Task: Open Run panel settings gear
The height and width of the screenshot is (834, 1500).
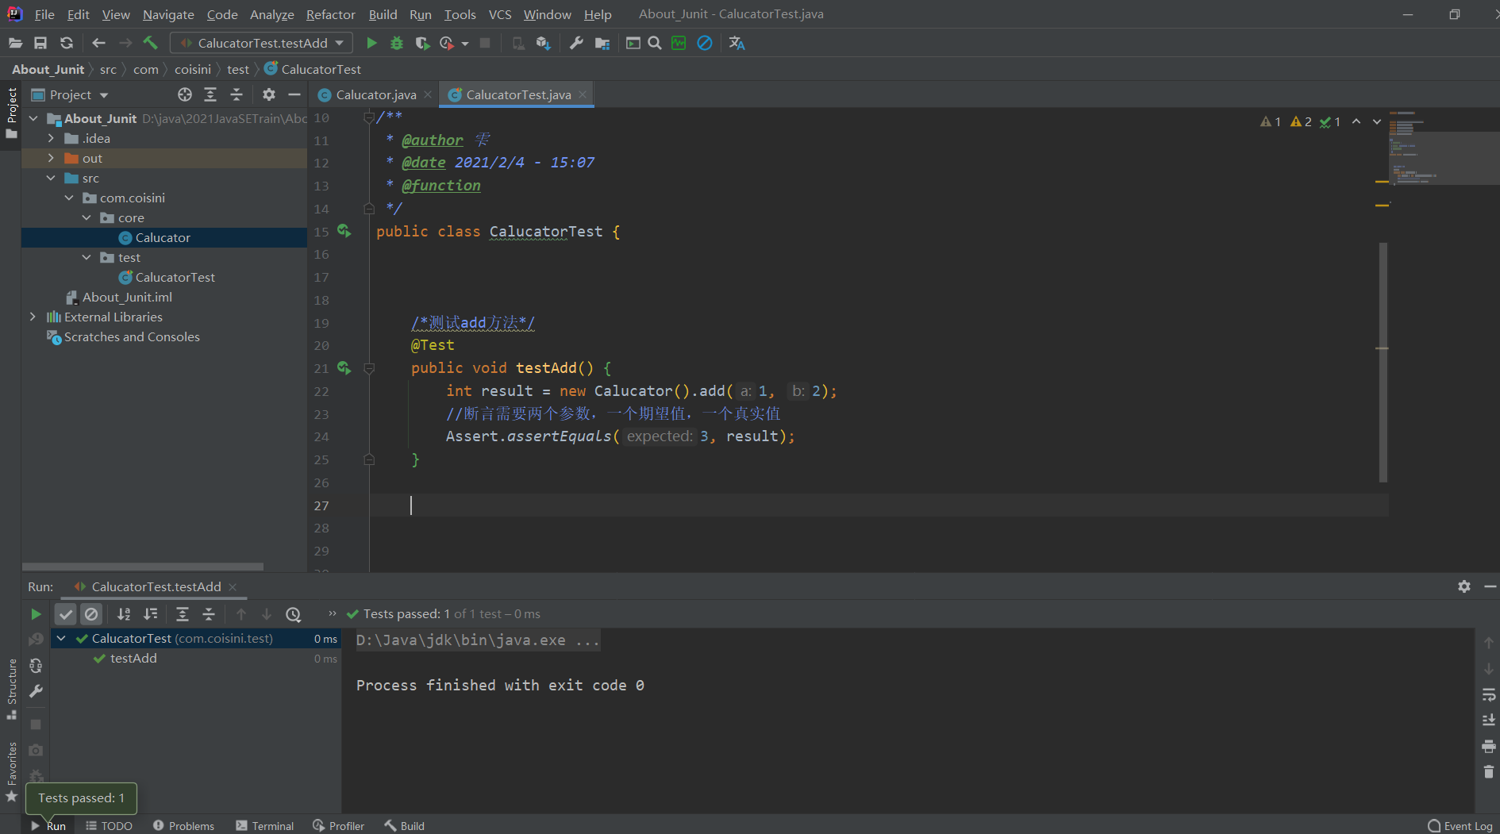Action: (x=1464, y=586)
